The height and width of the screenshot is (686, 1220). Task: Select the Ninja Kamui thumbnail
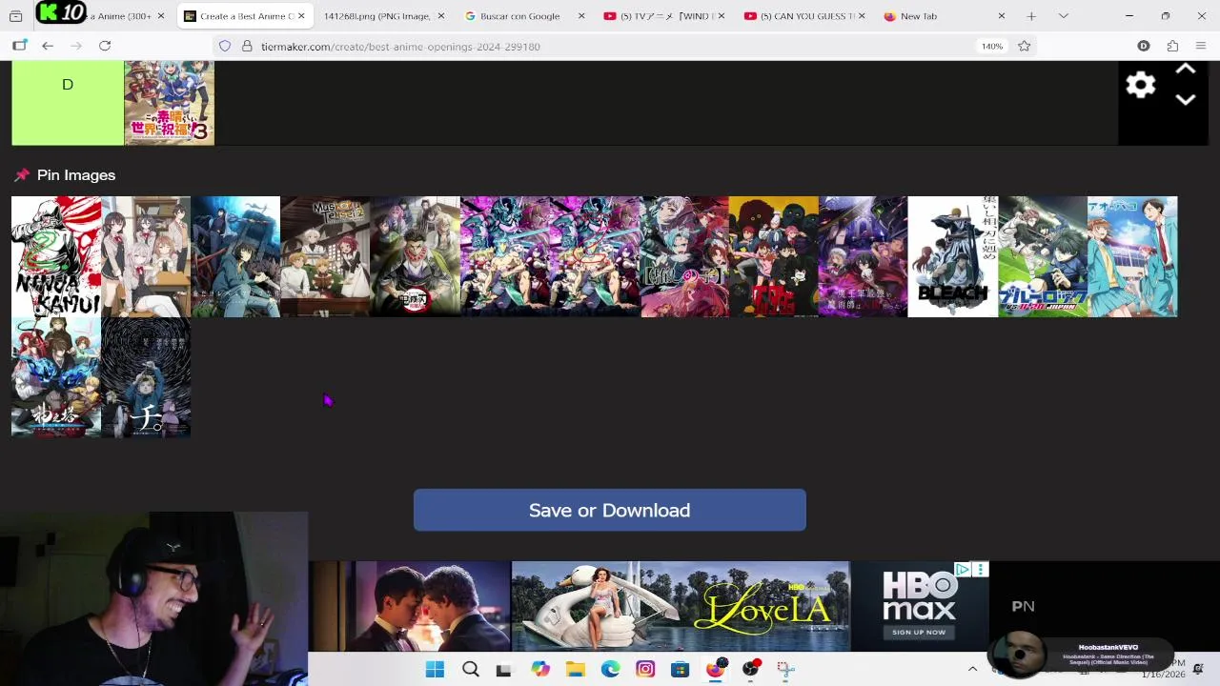point(56,256)
